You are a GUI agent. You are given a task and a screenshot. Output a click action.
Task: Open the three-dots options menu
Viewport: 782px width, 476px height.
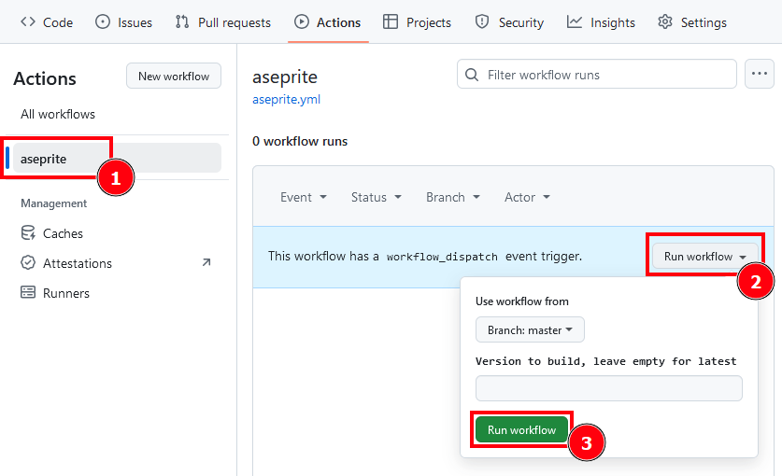(759, 74)
